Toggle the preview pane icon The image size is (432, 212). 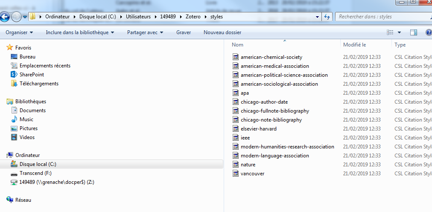414,32
